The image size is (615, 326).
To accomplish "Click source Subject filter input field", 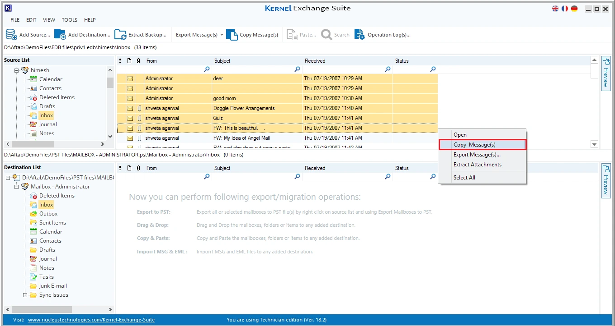I will pos(253,69).
